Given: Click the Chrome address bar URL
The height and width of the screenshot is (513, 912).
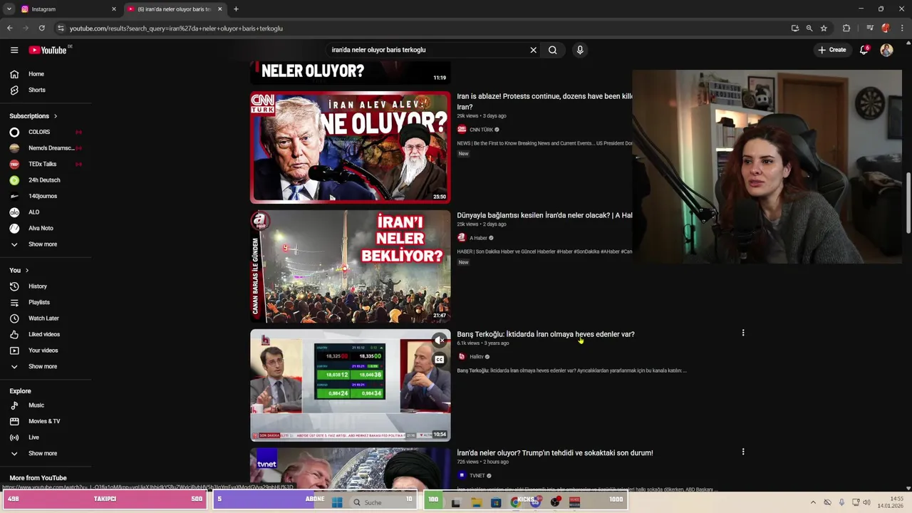Looking at the screenshot, I should [x=176, y=28].
